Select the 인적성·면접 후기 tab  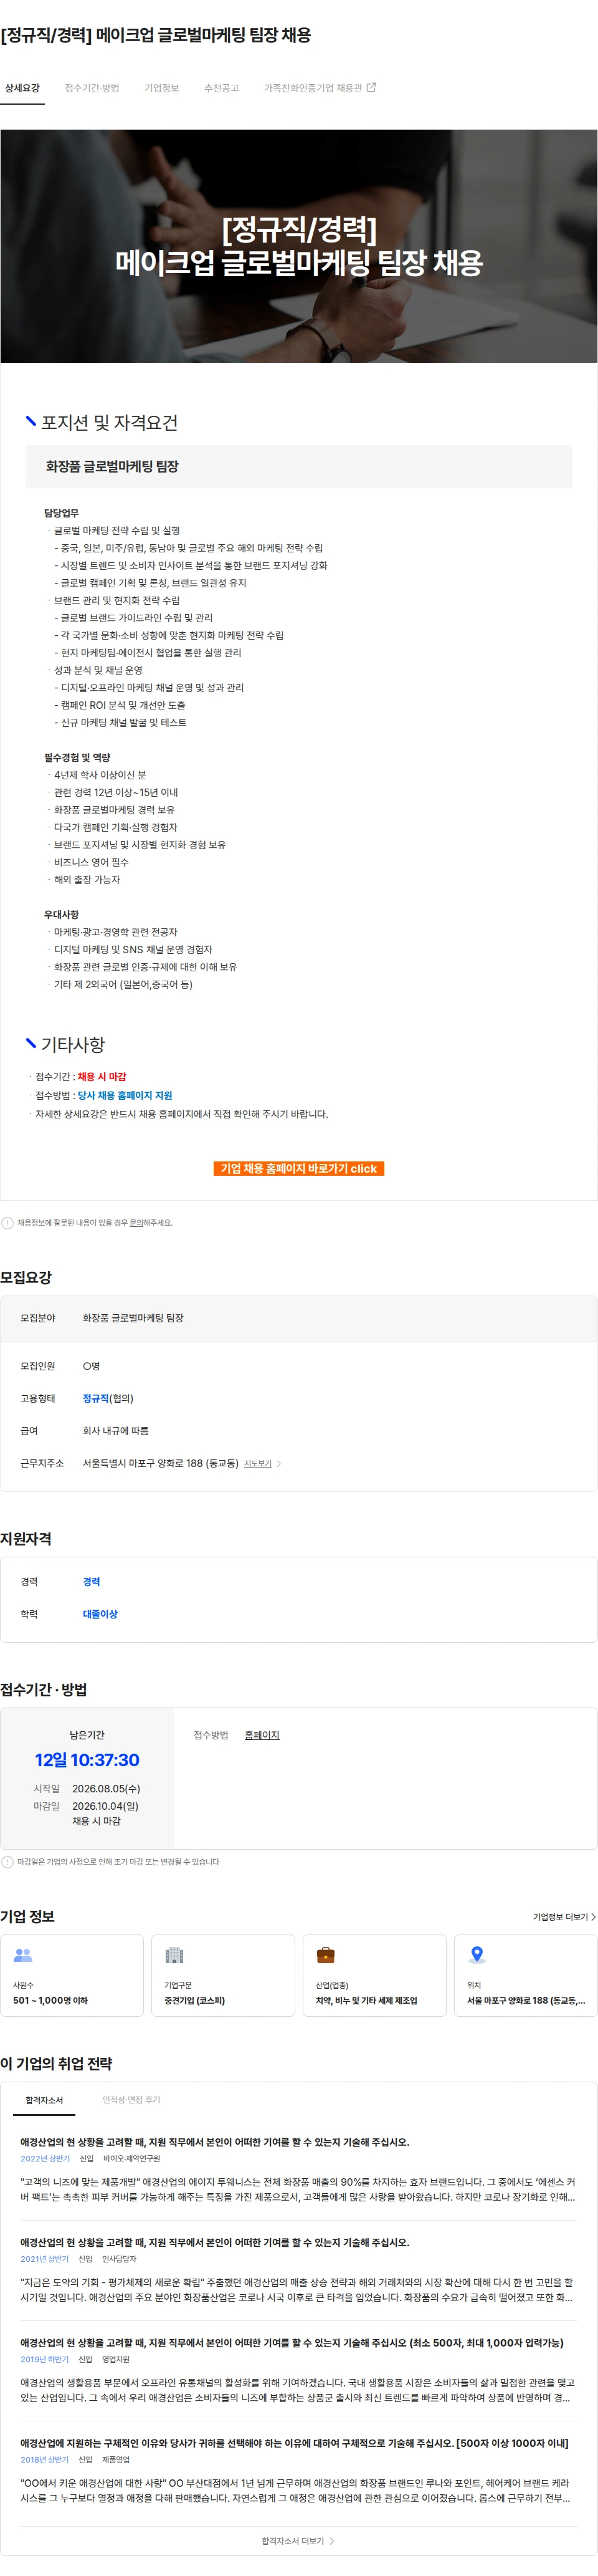tap(131, 2100)
